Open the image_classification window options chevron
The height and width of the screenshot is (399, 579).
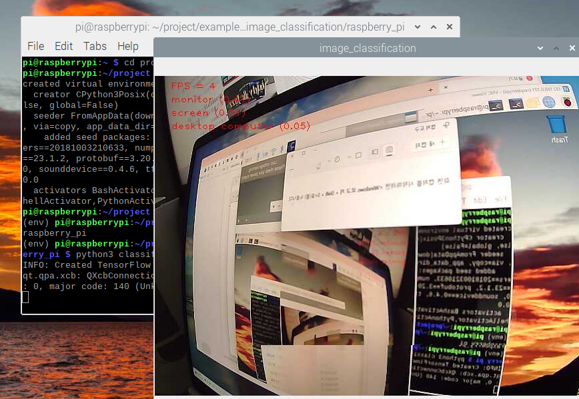(x=542, y=48)
